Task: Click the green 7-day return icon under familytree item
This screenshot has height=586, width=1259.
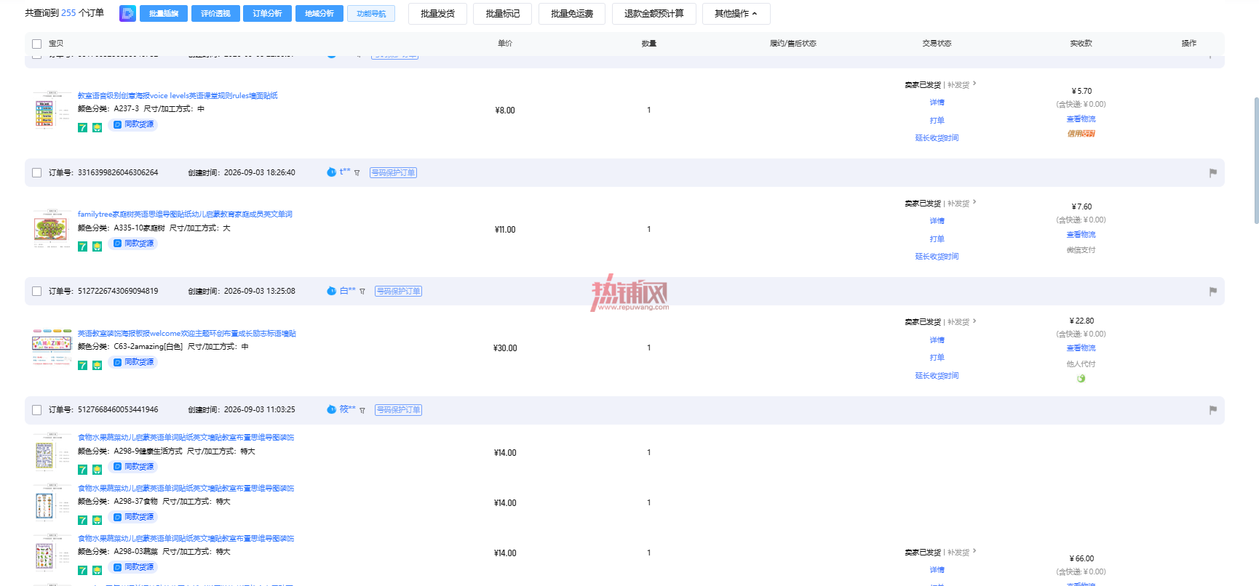Action: [x=82, y=246]
